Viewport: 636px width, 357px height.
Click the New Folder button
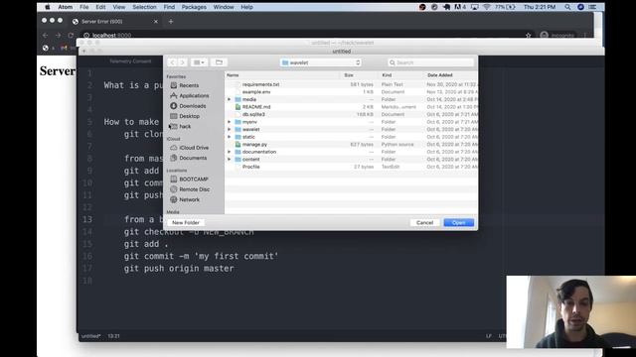point(186,222)
